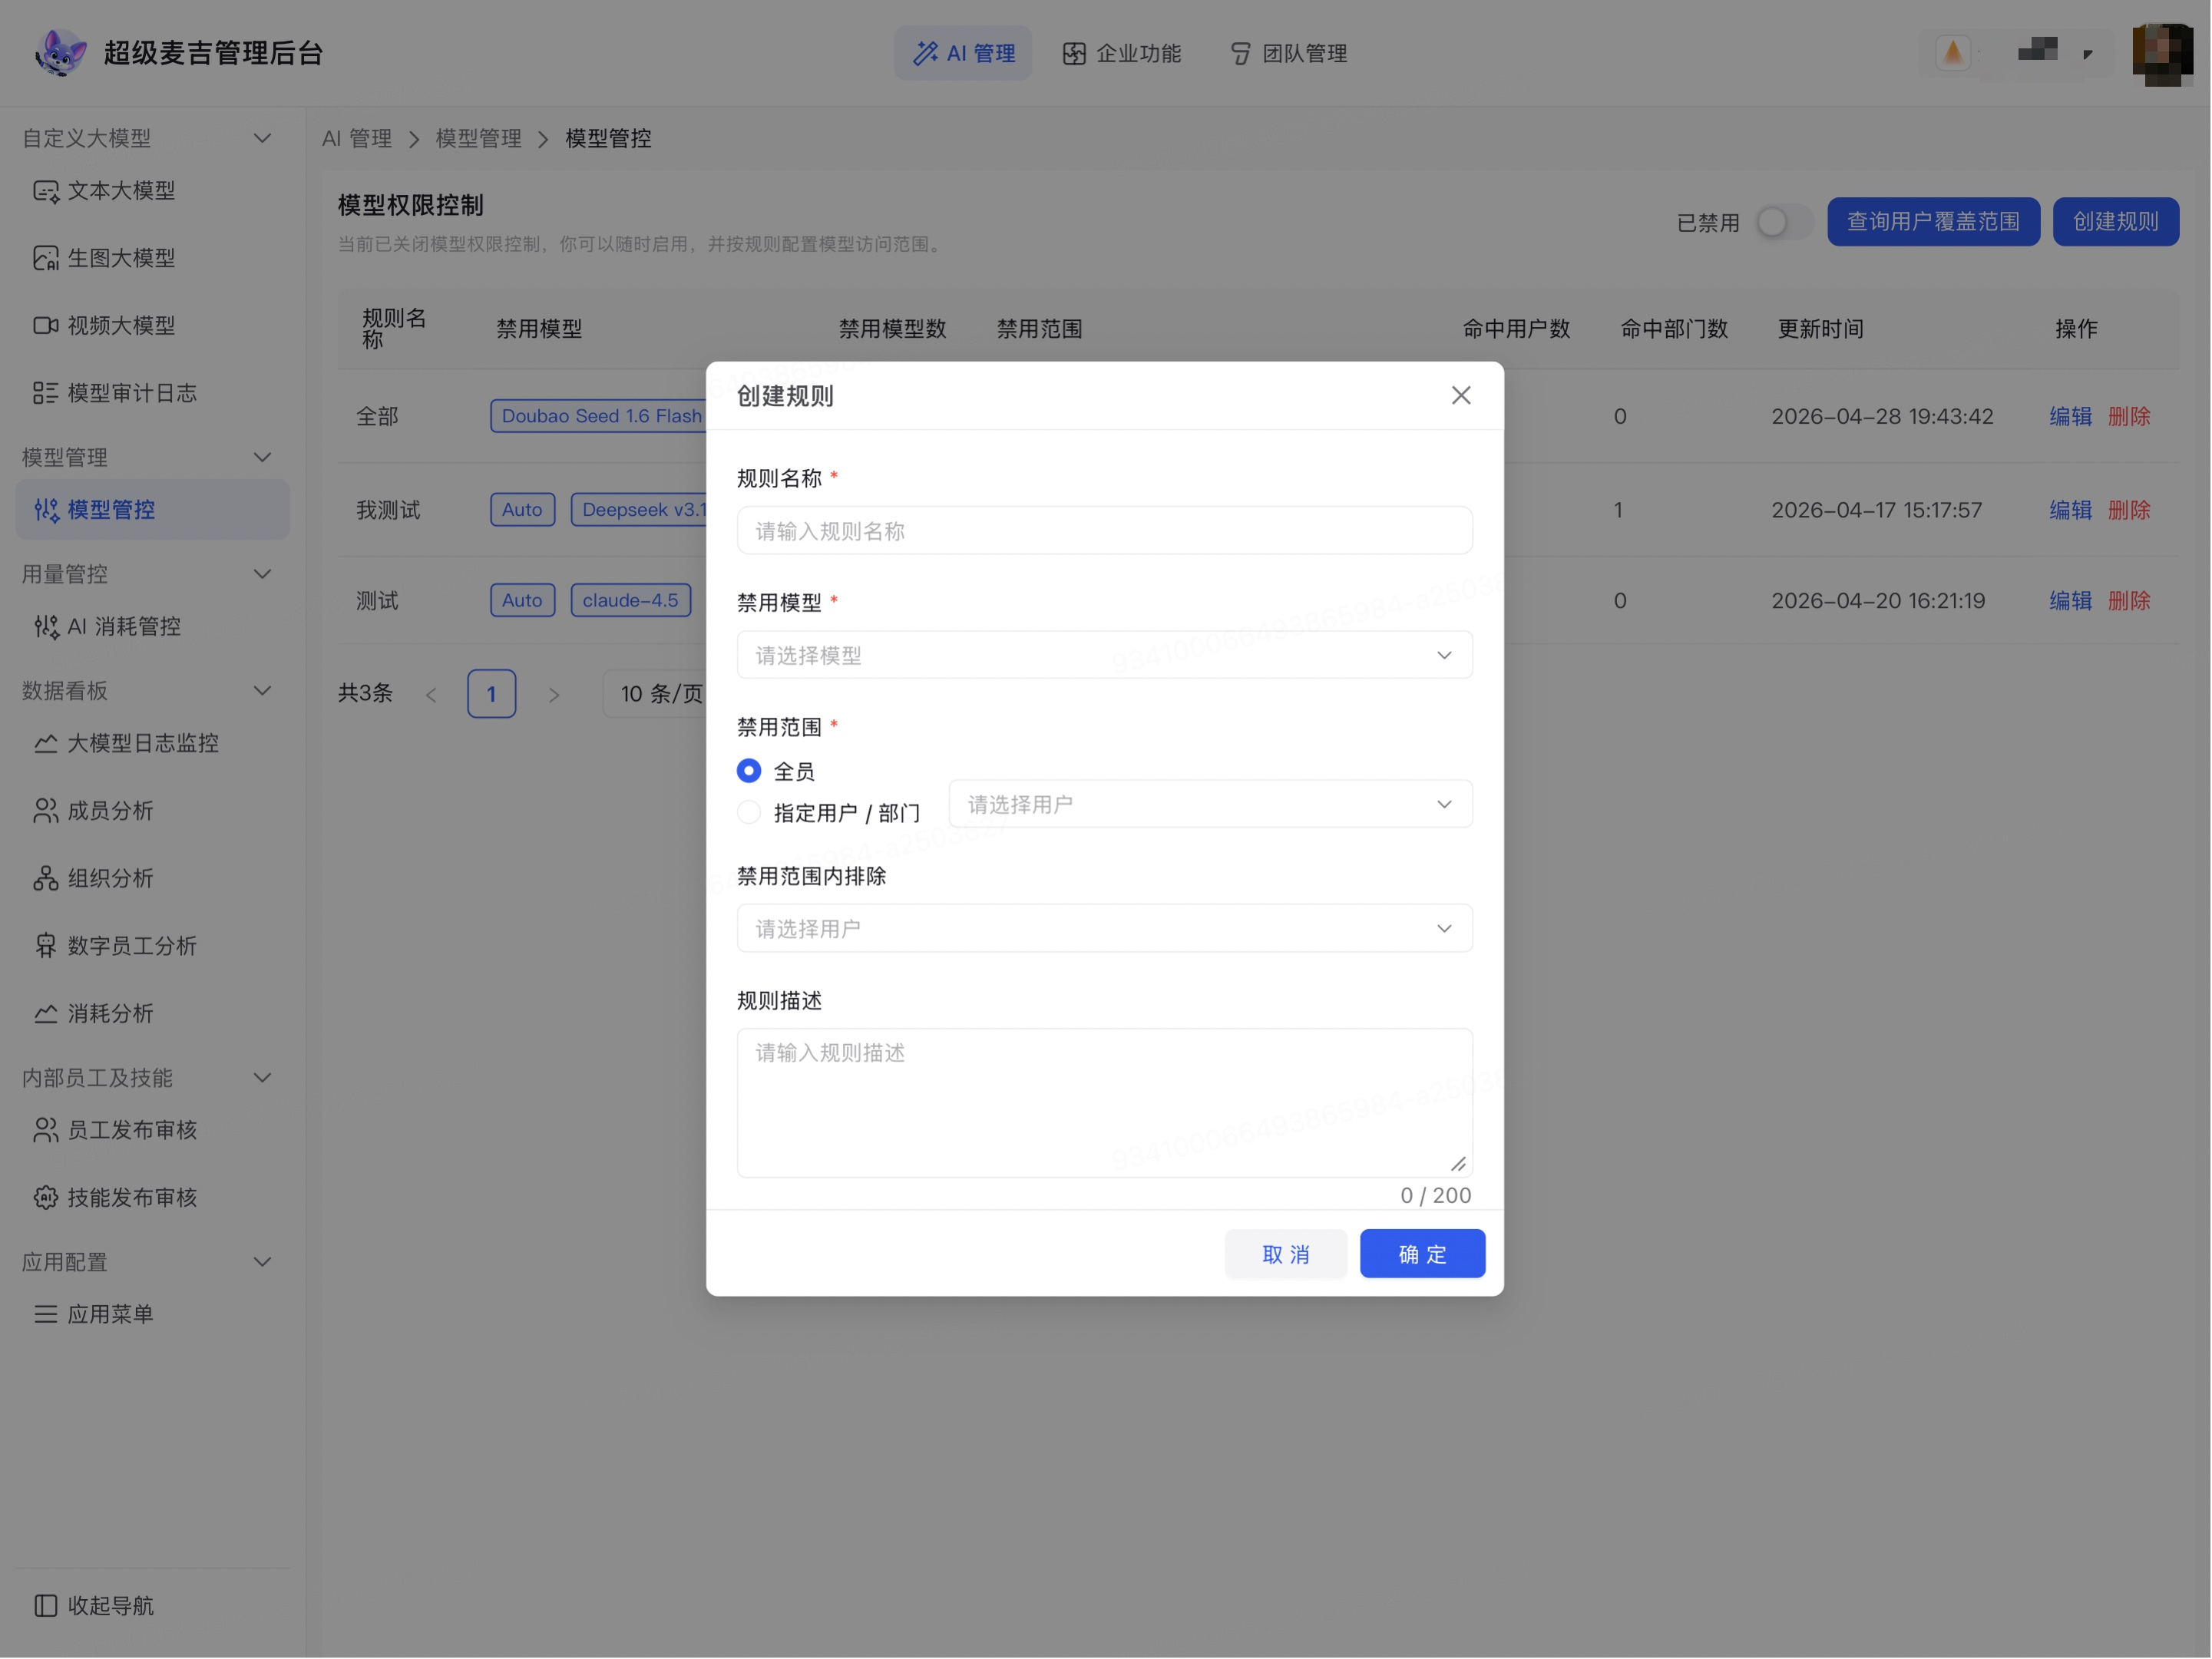Open 模型审计日志 list icon
This screenshot has width=2212, height=1659.
(x=46, y=393)
